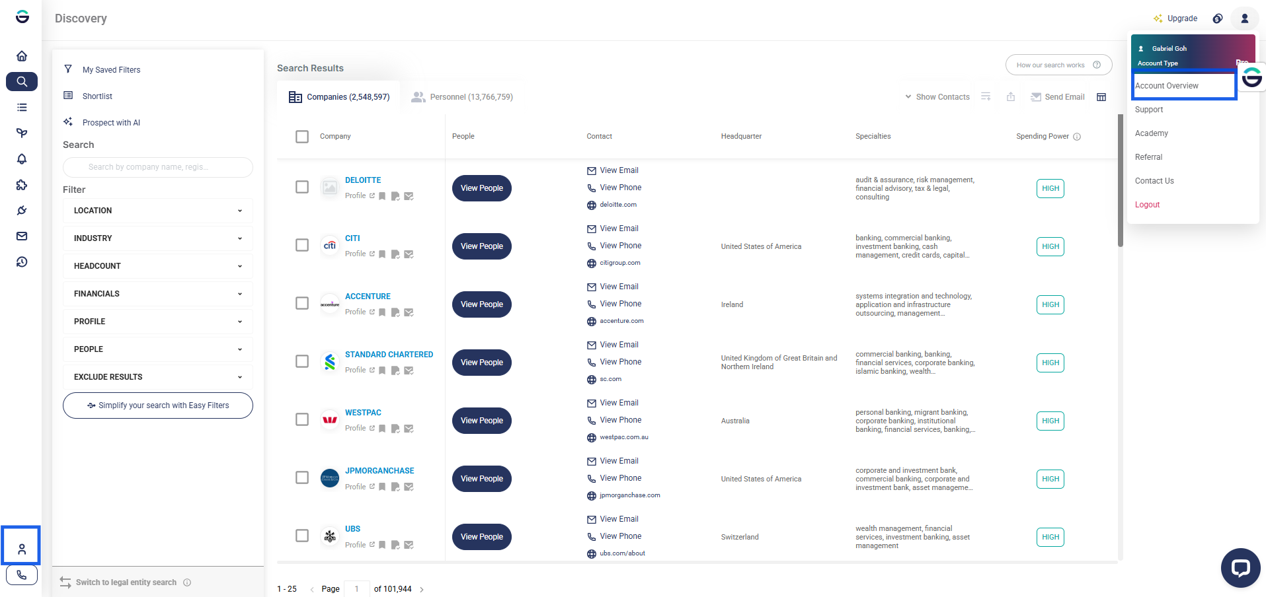Click the company name search field
Viewport: 1266px width, 597px height.
pos(157,167)
